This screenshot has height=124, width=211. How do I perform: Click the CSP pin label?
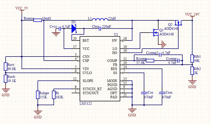[x=86, y=61]
